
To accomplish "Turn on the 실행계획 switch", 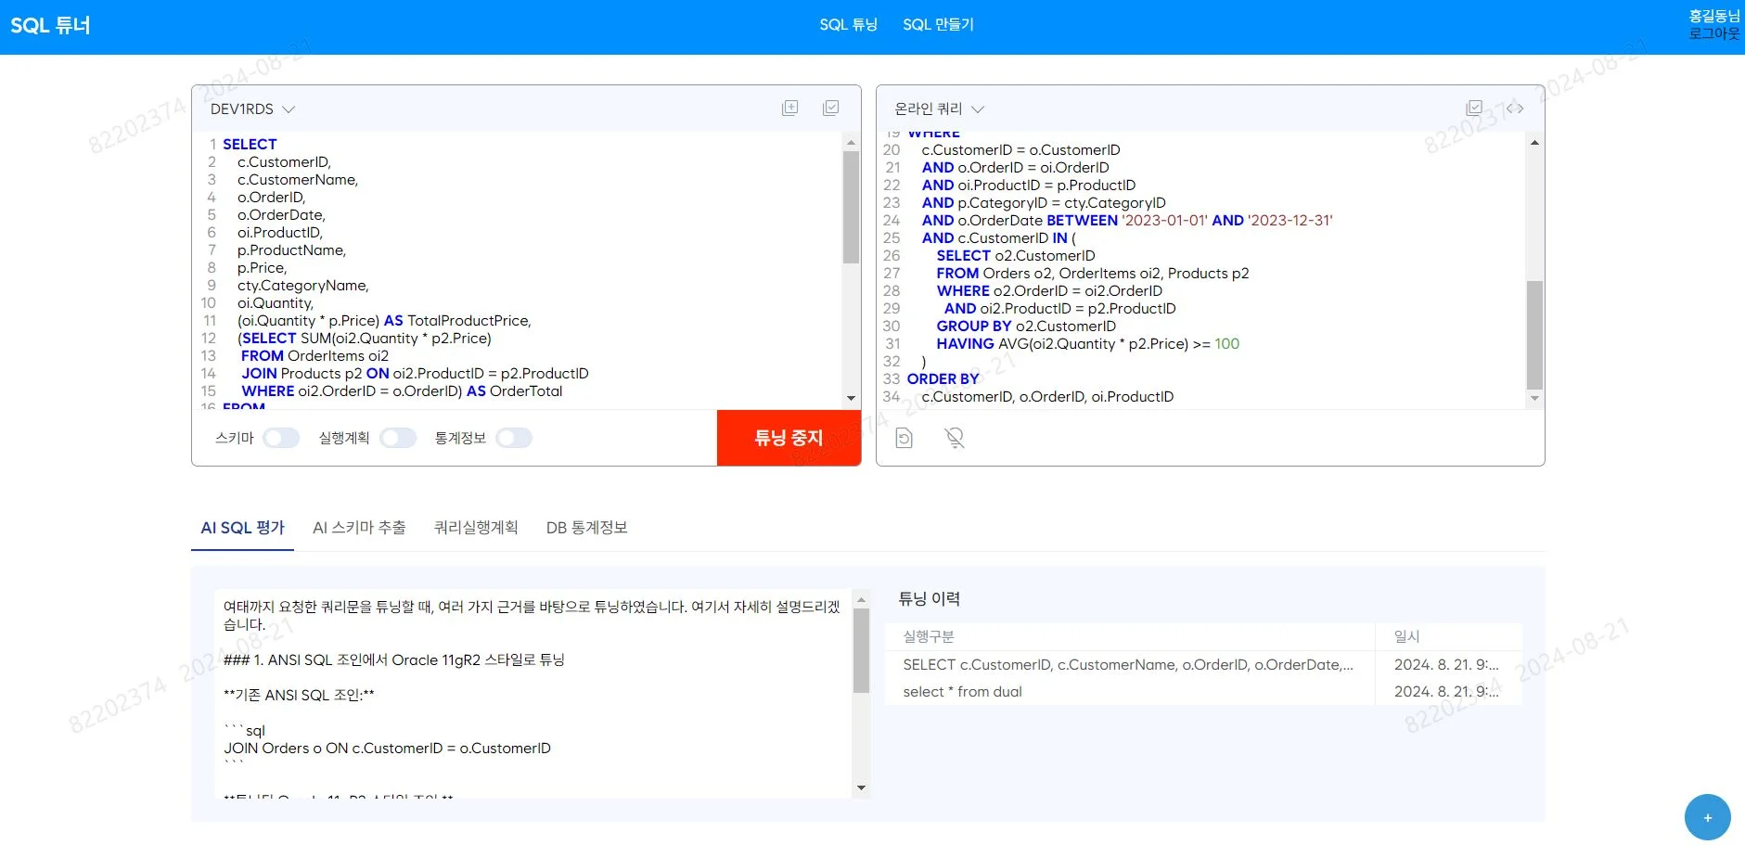I will [399, 438].
